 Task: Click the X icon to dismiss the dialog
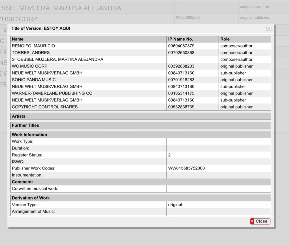[268, 28]
